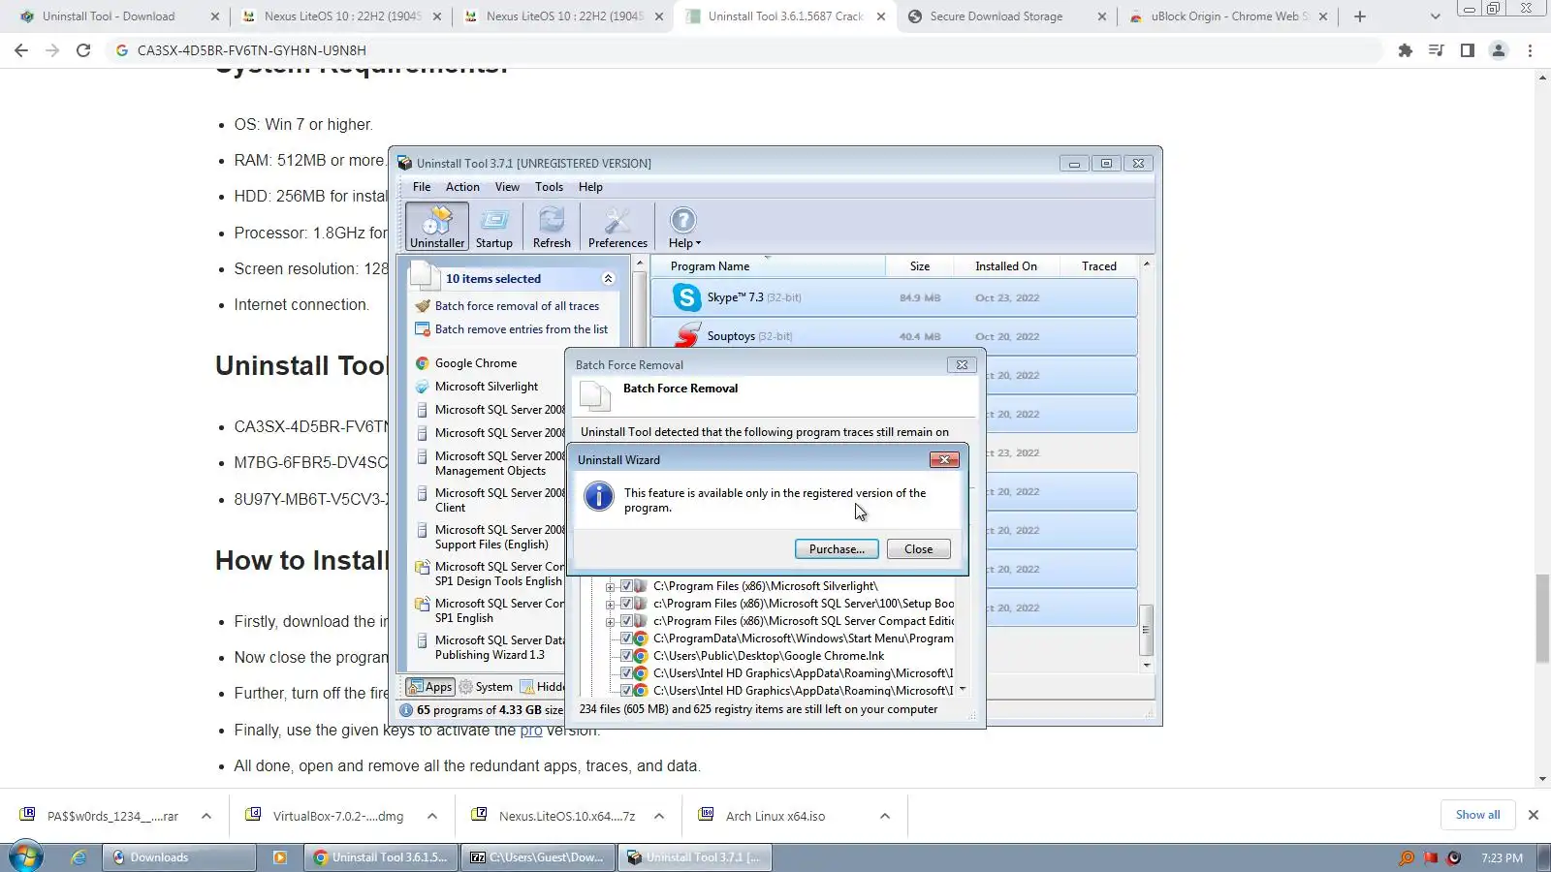Open menu for PA$$w0rds rar download
Screen dimensions: 1551x872
(x=206, y=816)
